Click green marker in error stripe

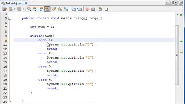point(181,41)
